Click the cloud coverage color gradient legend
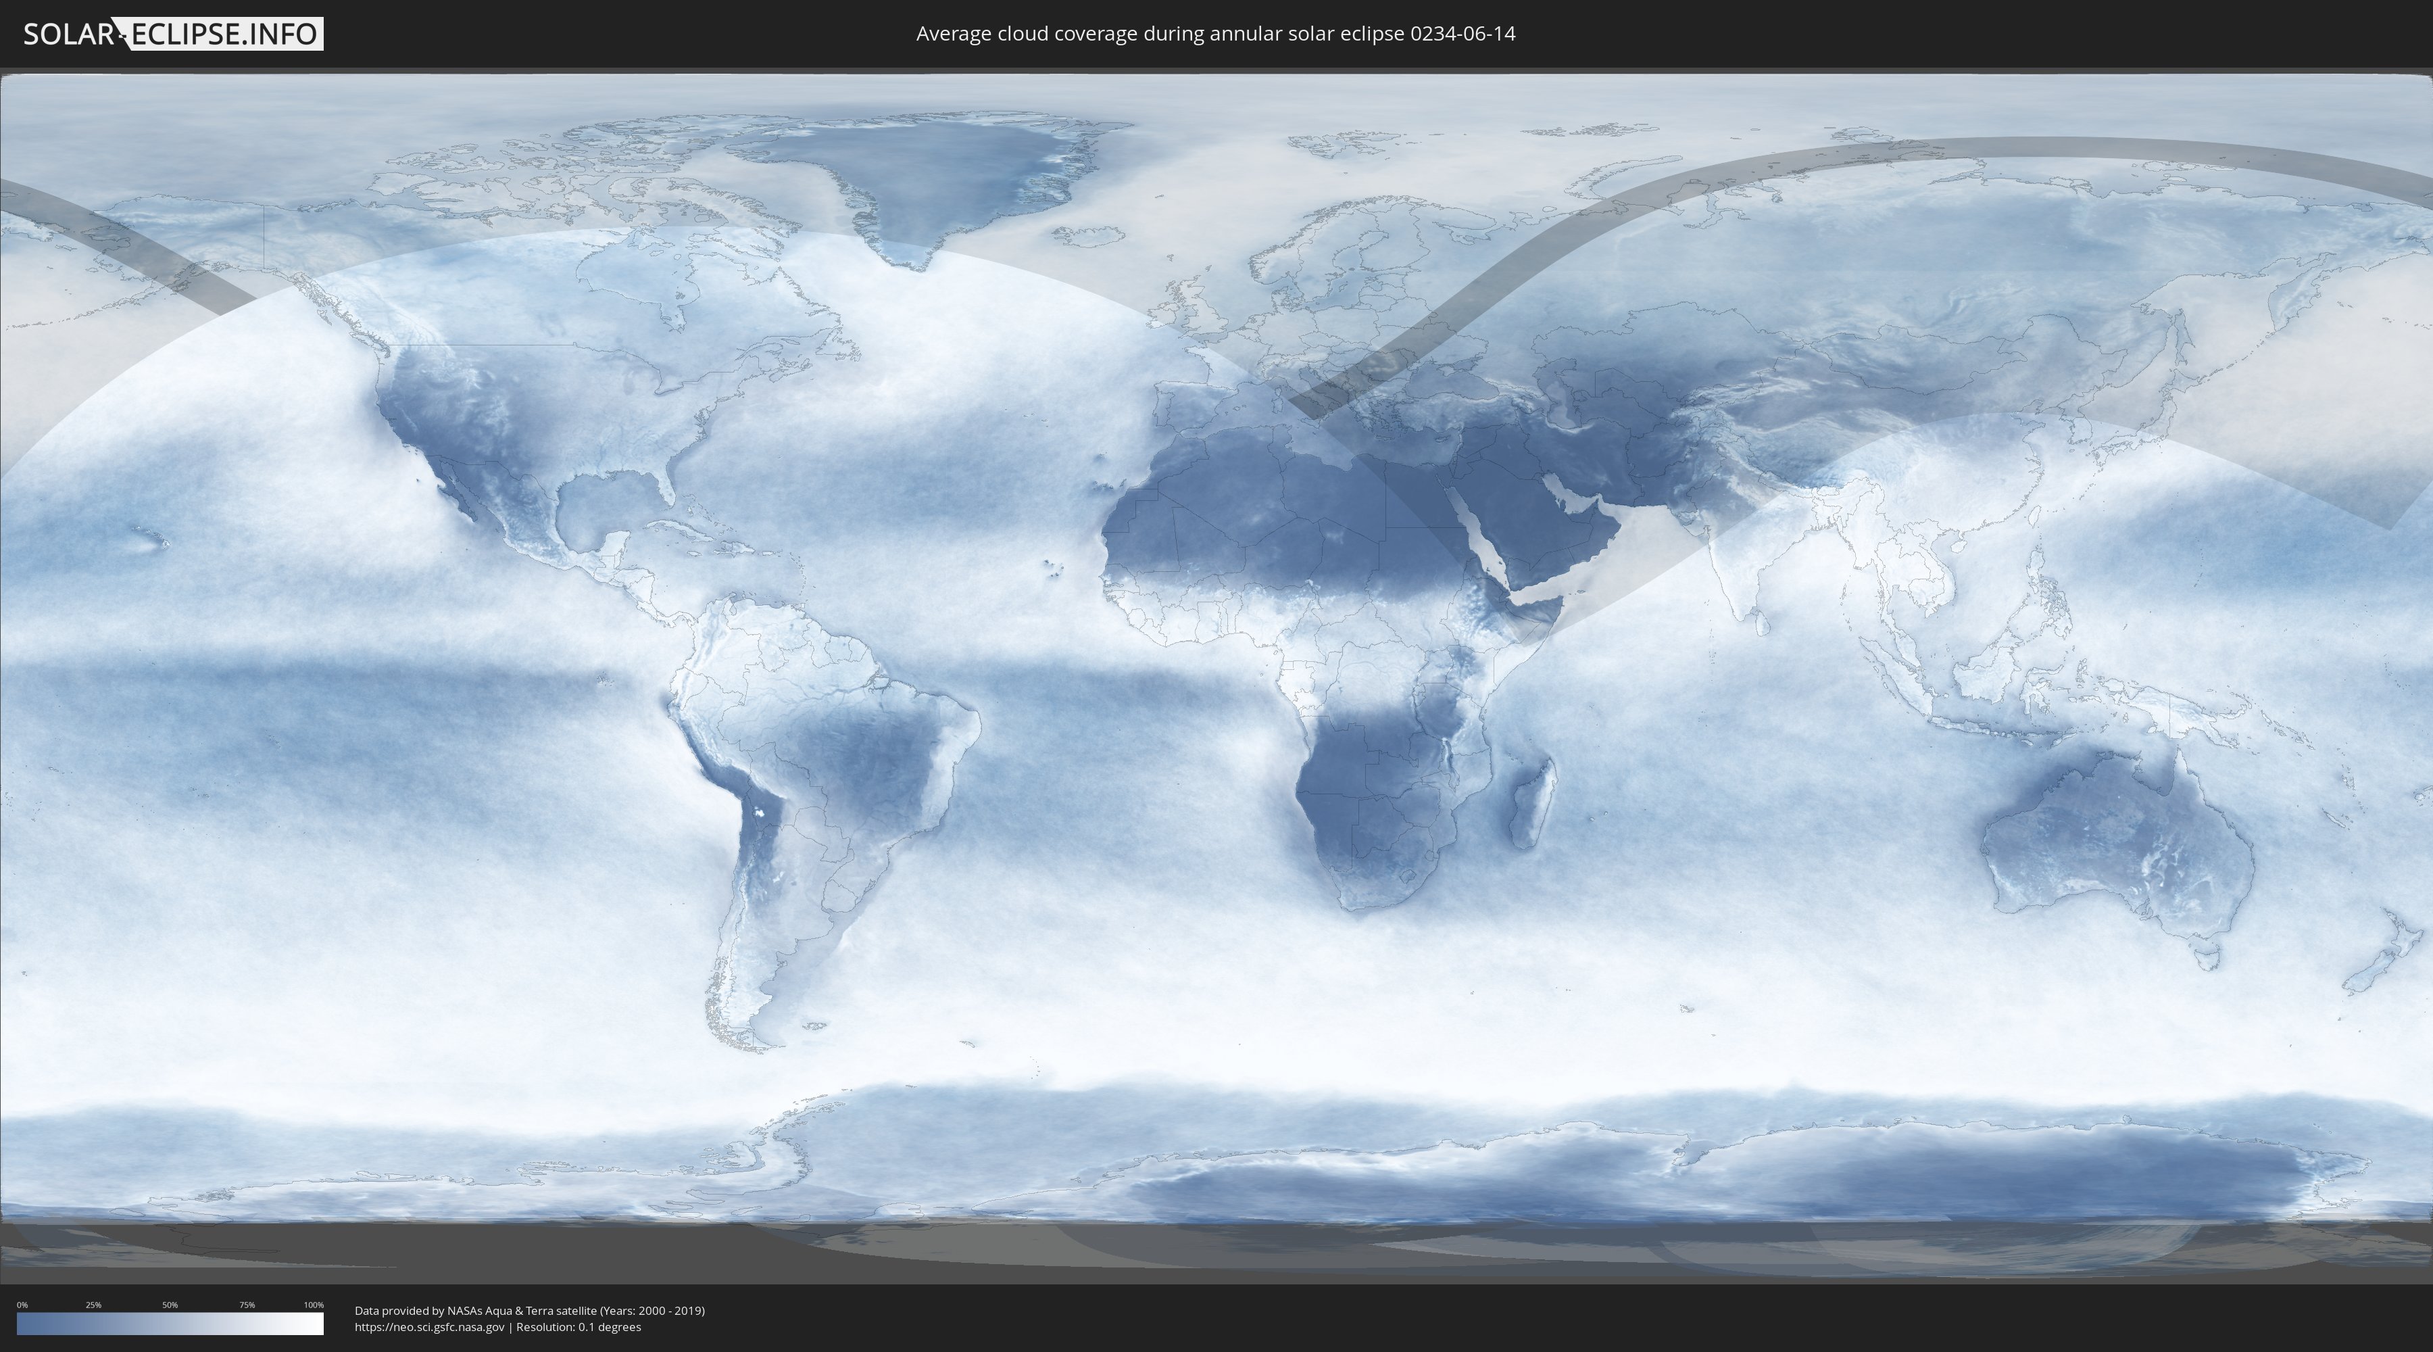The image size is (2433, 1352). 170,1324
